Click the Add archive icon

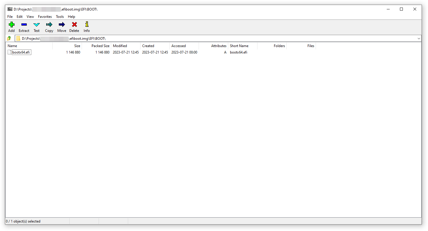coord(11,27)
